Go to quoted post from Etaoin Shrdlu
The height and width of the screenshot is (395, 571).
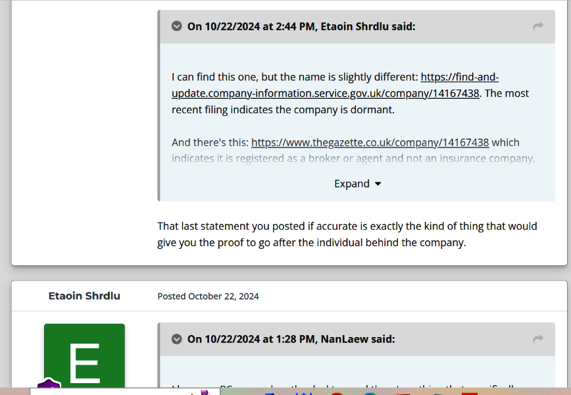point(538,26)
